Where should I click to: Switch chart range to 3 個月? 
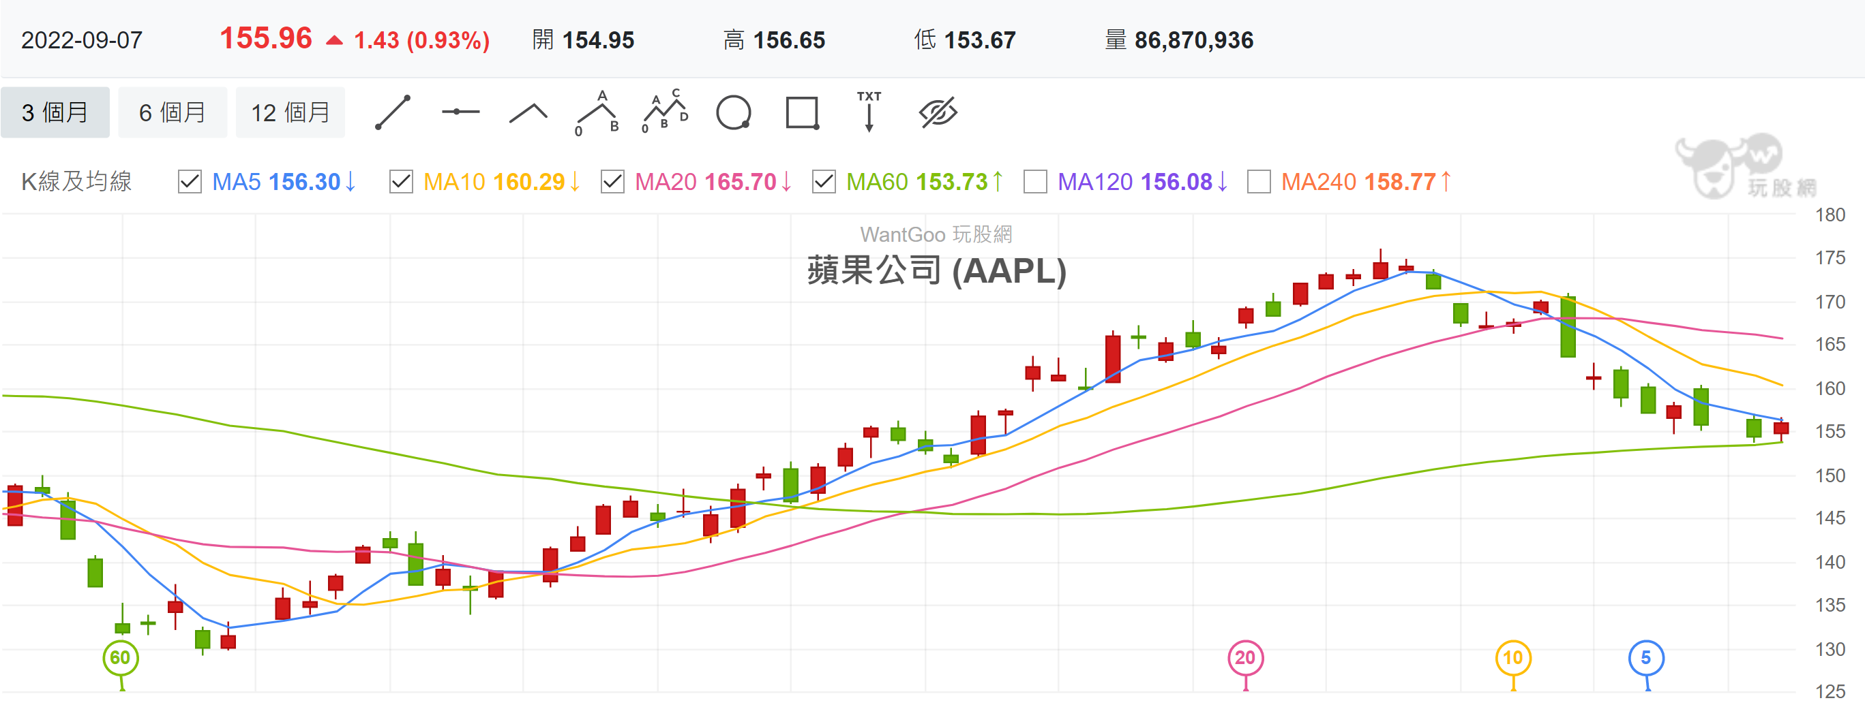tap(55, 113)
